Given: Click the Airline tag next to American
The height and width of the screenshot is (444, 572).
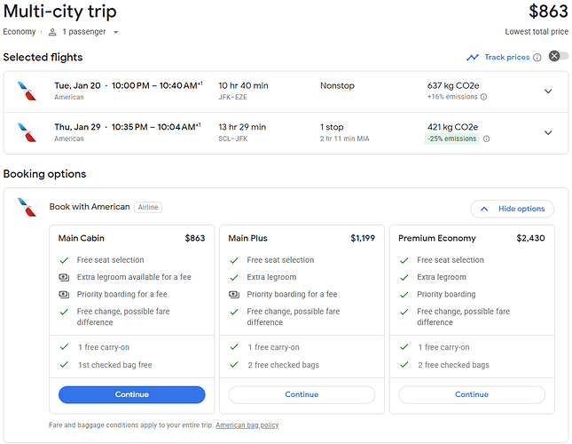Looking at the screenshot, I should coord(148,208).
